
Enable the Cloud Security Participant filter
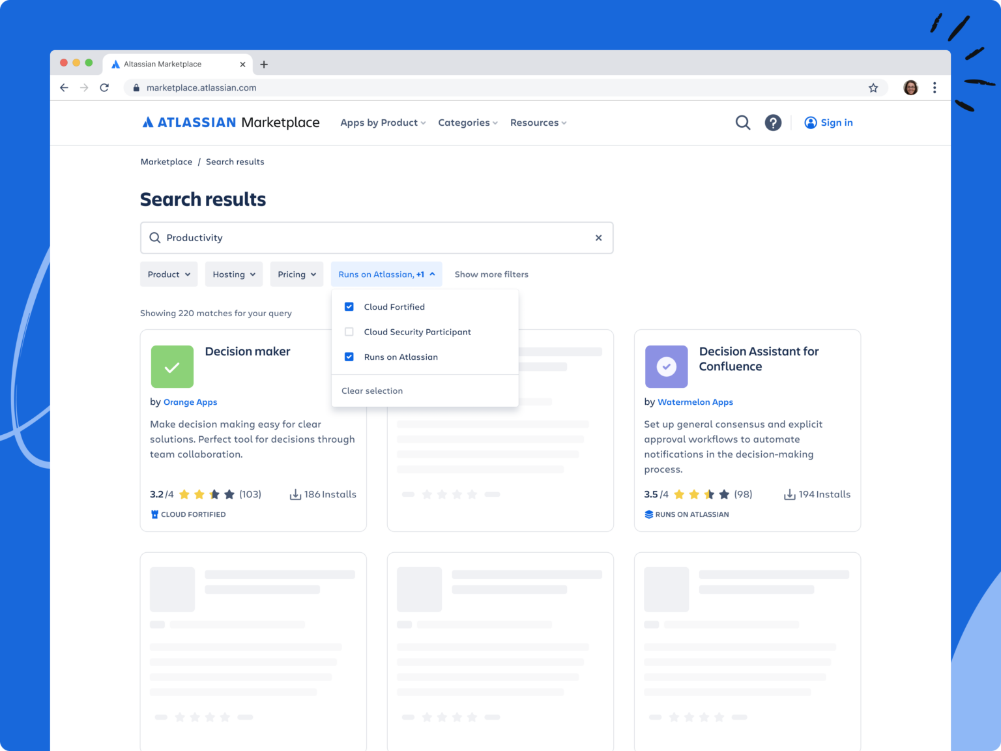tap(349, 332)
